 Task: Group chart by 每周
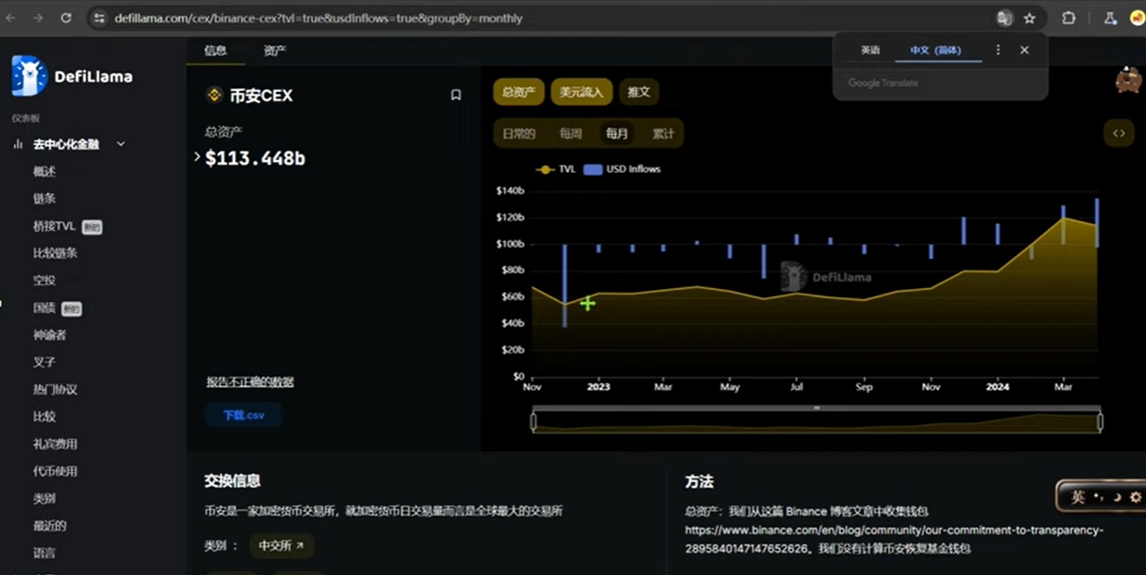(570, 134)
